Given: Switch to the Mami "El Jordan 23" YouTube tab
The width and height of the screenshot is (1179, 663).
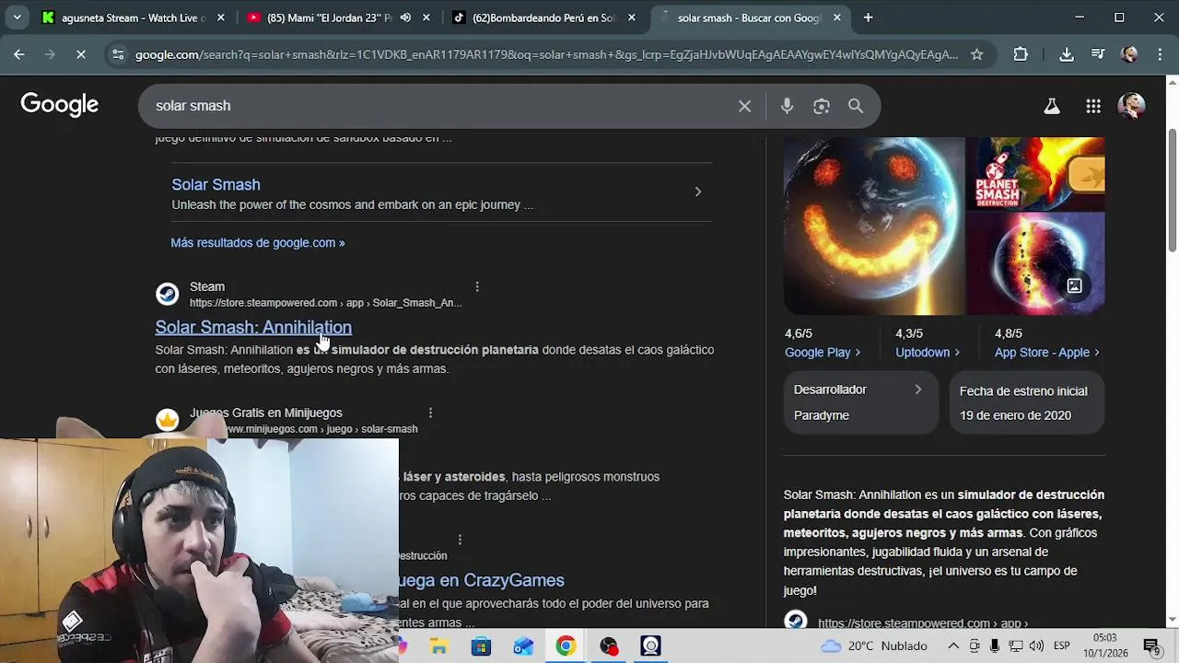Looking at the screenshot, I should (329, 17).
